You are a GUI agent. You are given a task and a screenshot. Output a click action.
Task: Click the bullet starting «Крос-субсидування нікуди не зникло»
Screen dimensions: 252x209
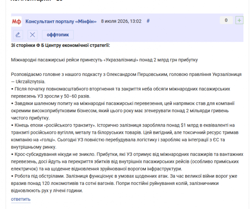[x=127, y=162]
